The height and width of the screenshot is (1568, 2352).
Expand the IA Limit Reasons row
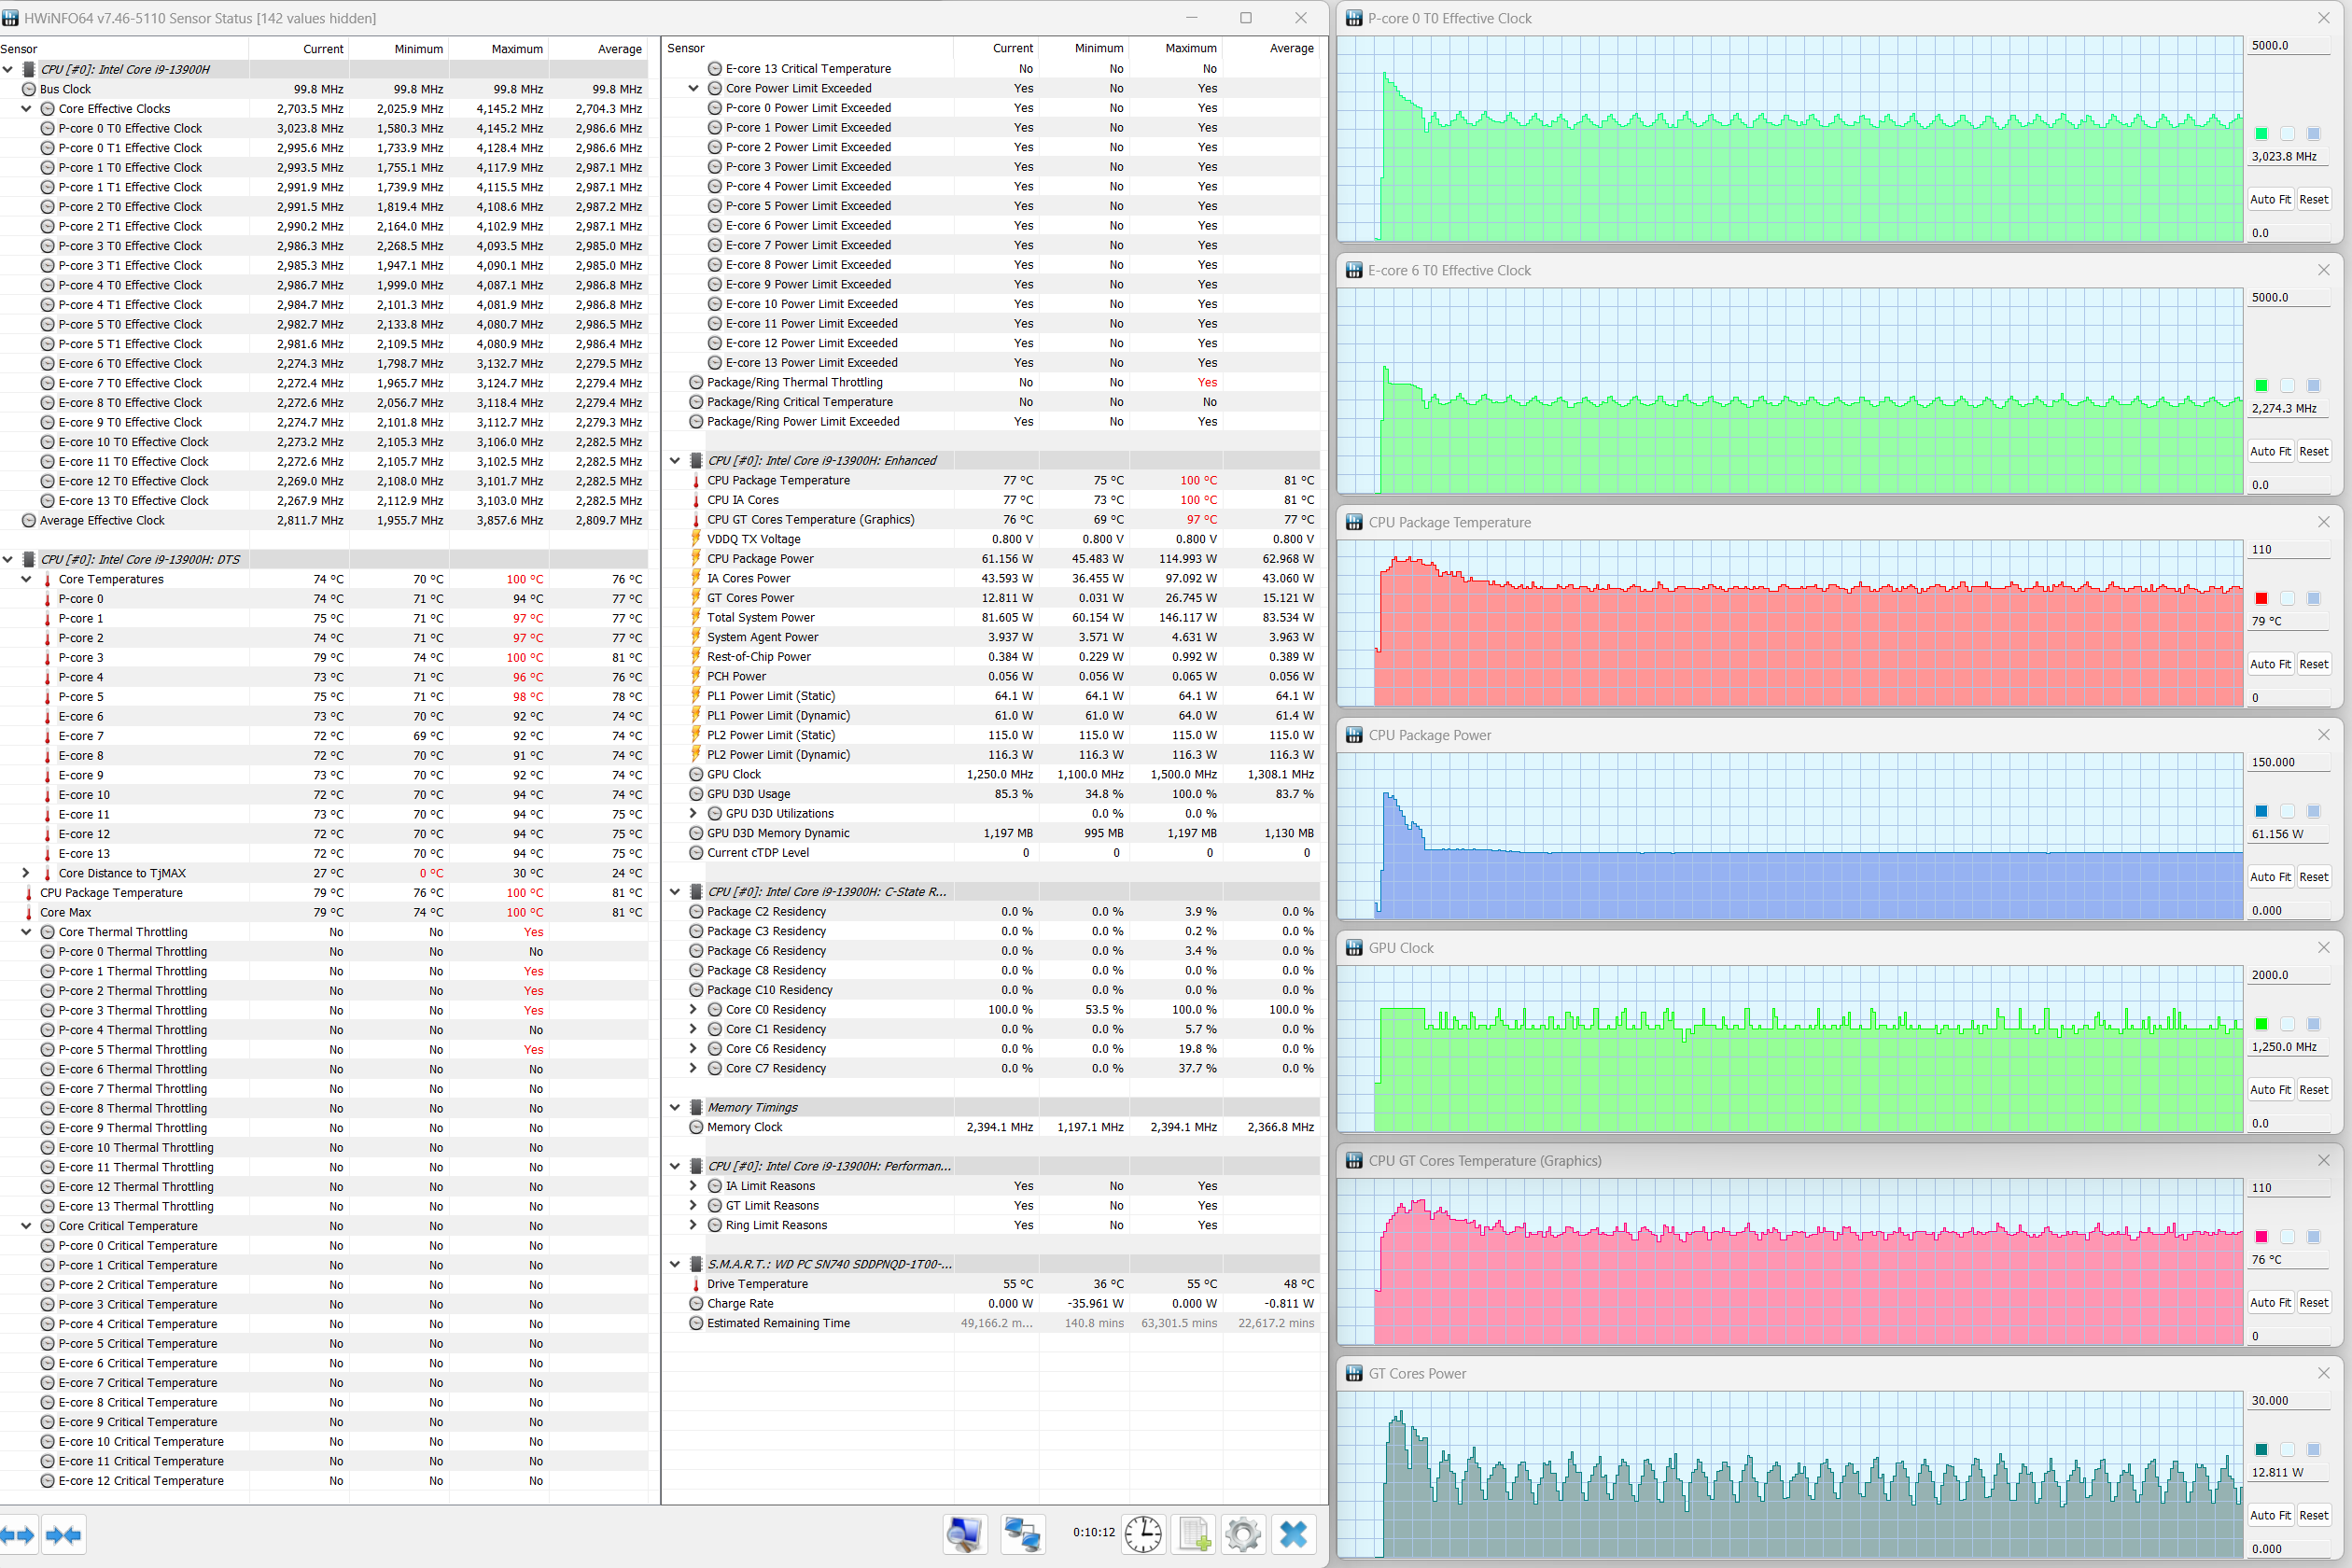point(693,1186)
